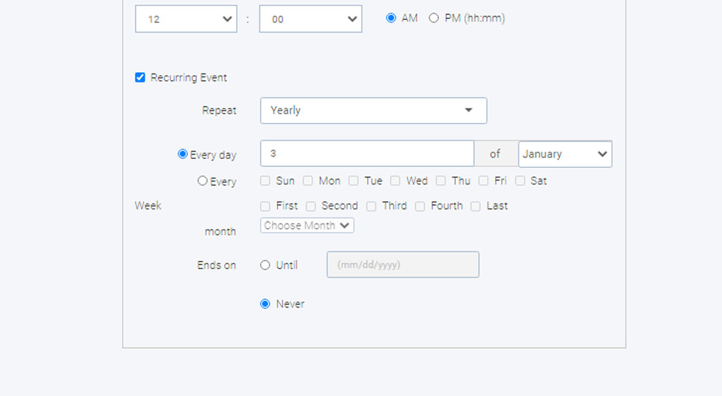
Task: Select the AM radio button
Action: pos(391,18)
